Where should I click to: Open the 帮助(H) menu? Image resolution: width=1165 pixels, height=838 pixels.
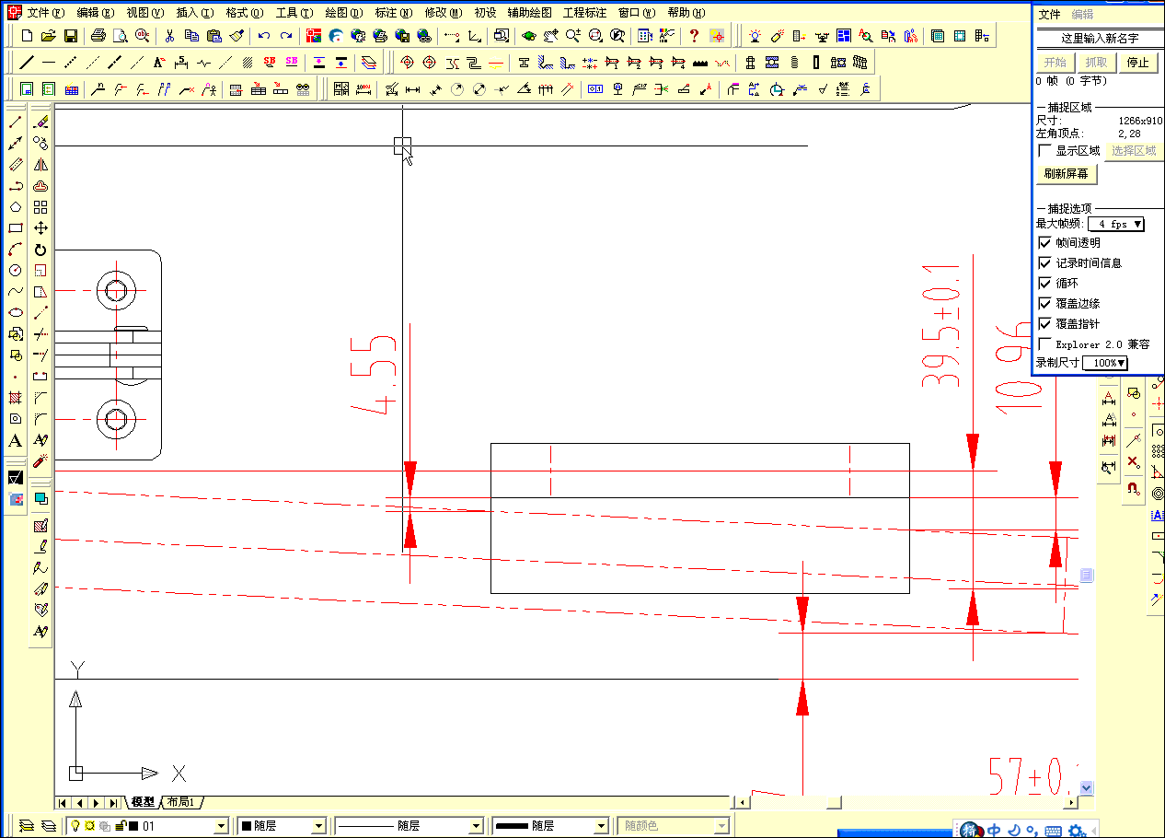(686, 13)
